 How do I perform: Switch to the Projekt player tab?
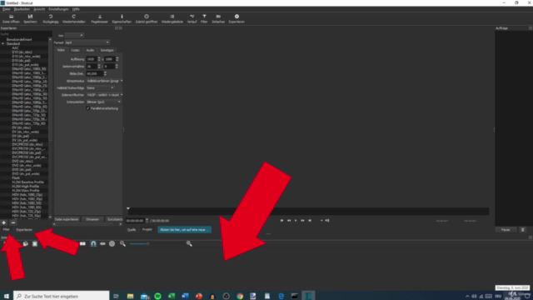pos(147,230)
